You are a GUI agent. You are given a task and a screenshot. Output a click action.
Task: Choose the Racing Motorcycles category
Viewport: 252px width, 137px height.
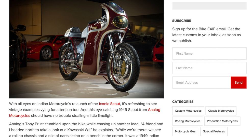tap(188, 121)
